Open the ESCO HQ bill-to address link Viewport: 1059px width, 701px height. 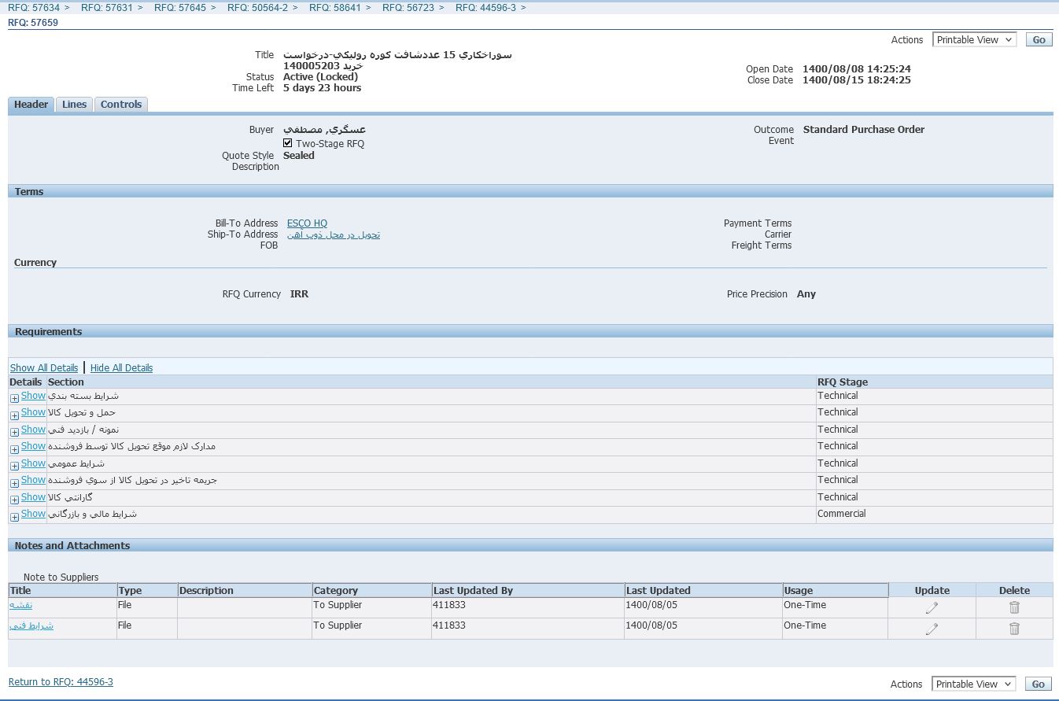coord(307,223)
